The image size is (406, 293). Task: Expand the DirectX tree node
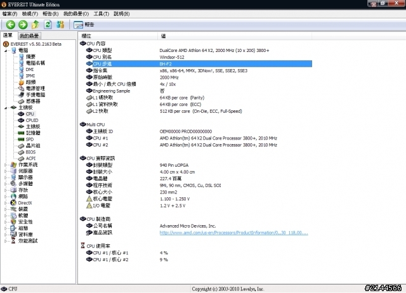tap(6, 203)
